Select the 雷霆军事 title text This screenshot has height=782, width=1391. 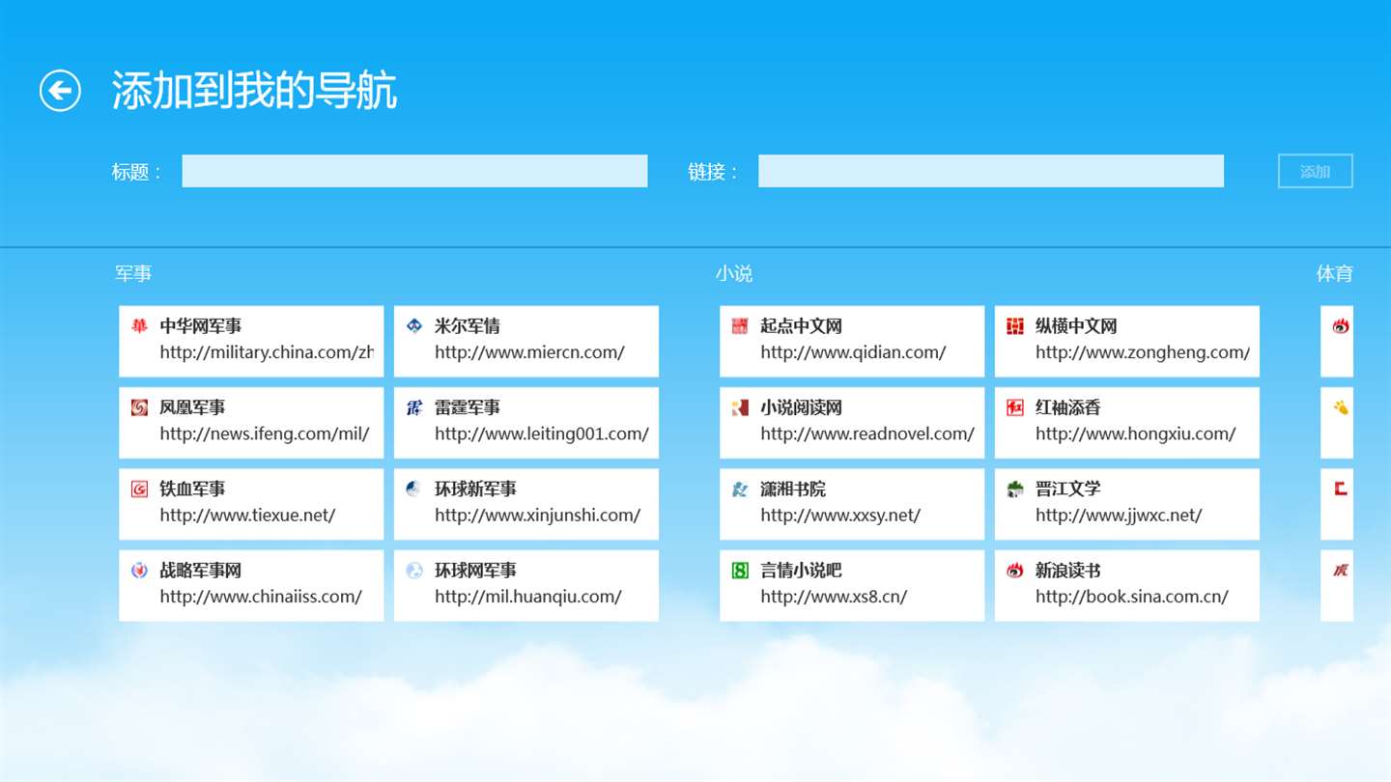click(468, 407)
